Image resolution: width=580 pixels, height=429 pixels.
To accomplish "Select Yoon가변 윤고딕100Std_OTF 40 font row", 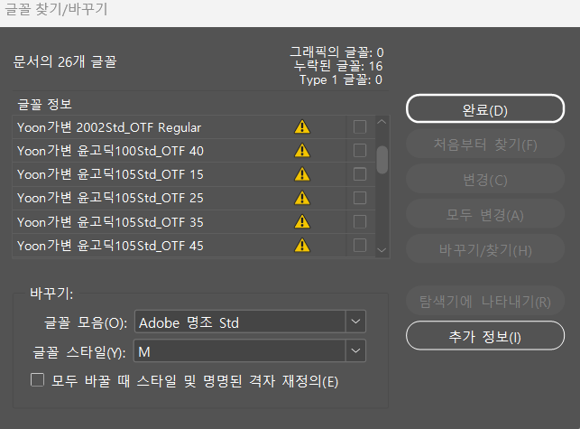I will [194, 151].
